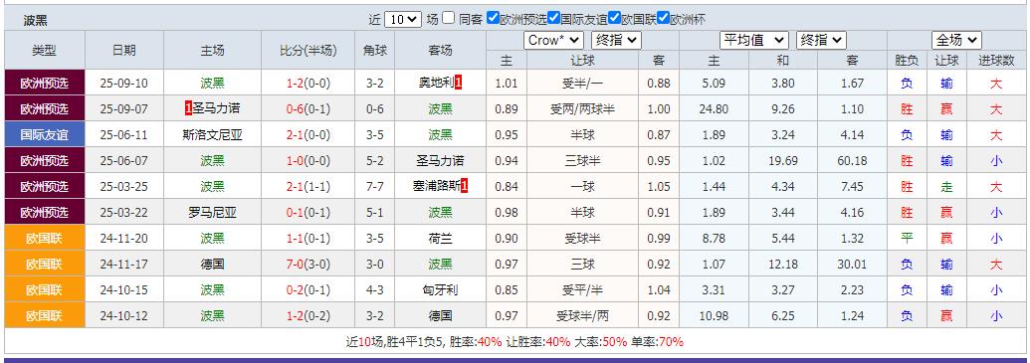Click the red card badge beside 奥地利
1030x363 pixels.
459,83
